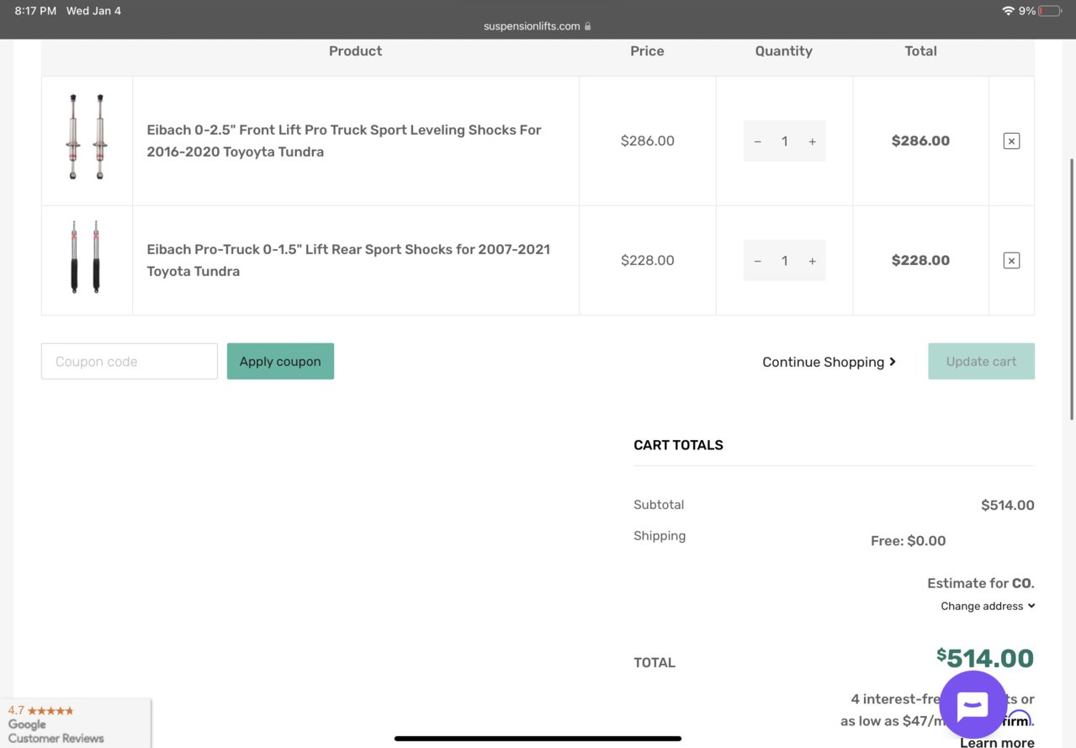Tap the battery indicator icon
1076x748 pixels.
(1050, 11)
